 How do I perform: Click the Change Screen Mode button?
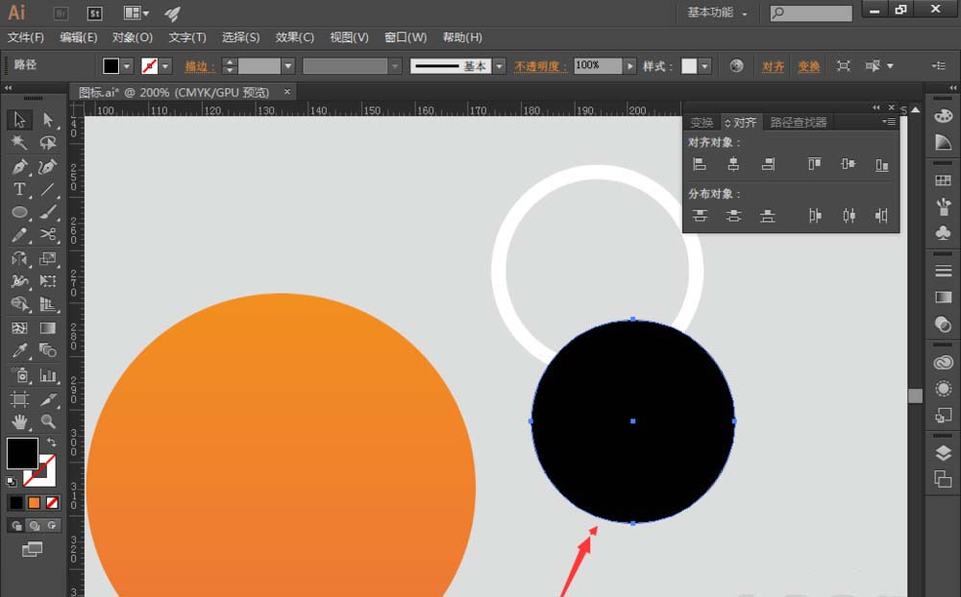(32, 549)
